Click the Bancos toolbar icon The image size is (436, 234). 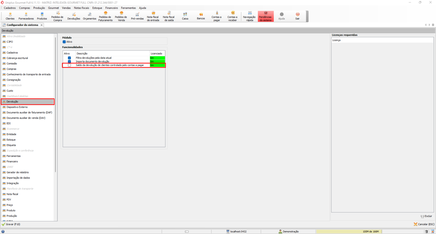pos(201,16)
